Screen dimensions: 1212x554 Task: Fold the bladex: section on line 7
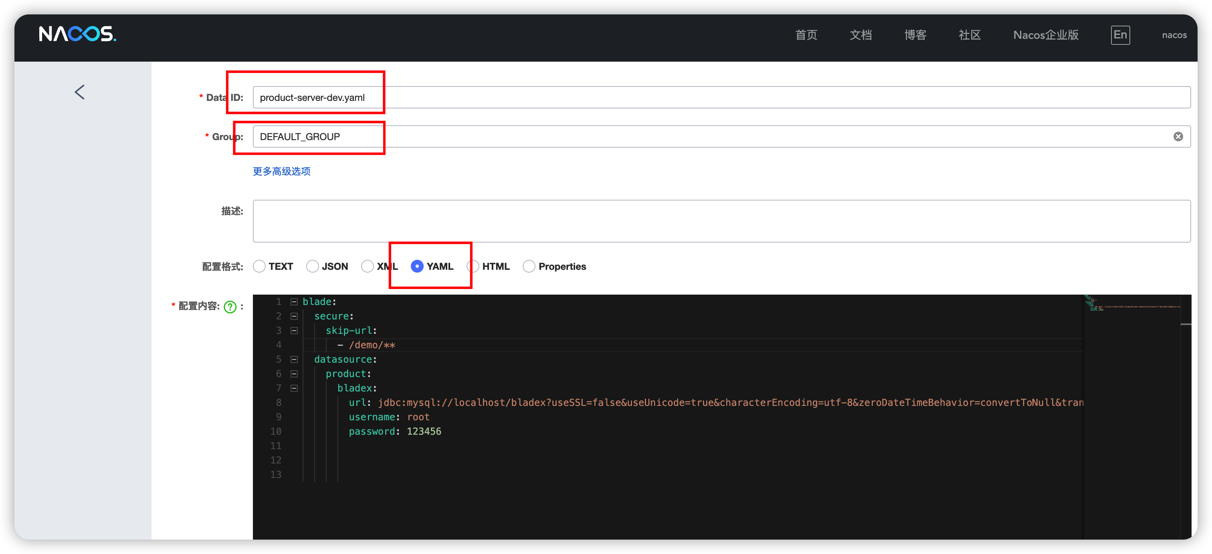pyautogui.click(x=294, y=388)
